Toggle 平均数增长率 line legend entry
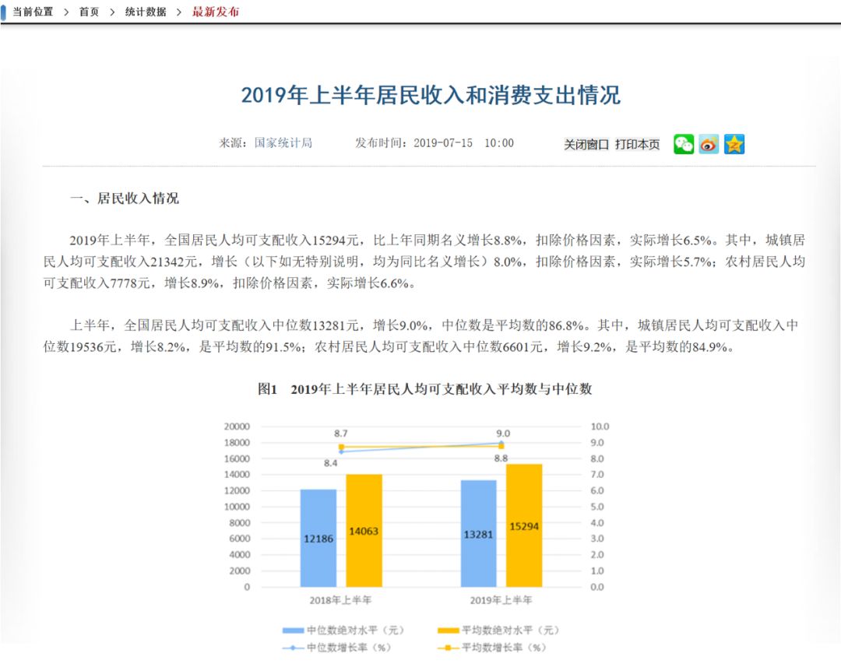 tap(492, 648)
